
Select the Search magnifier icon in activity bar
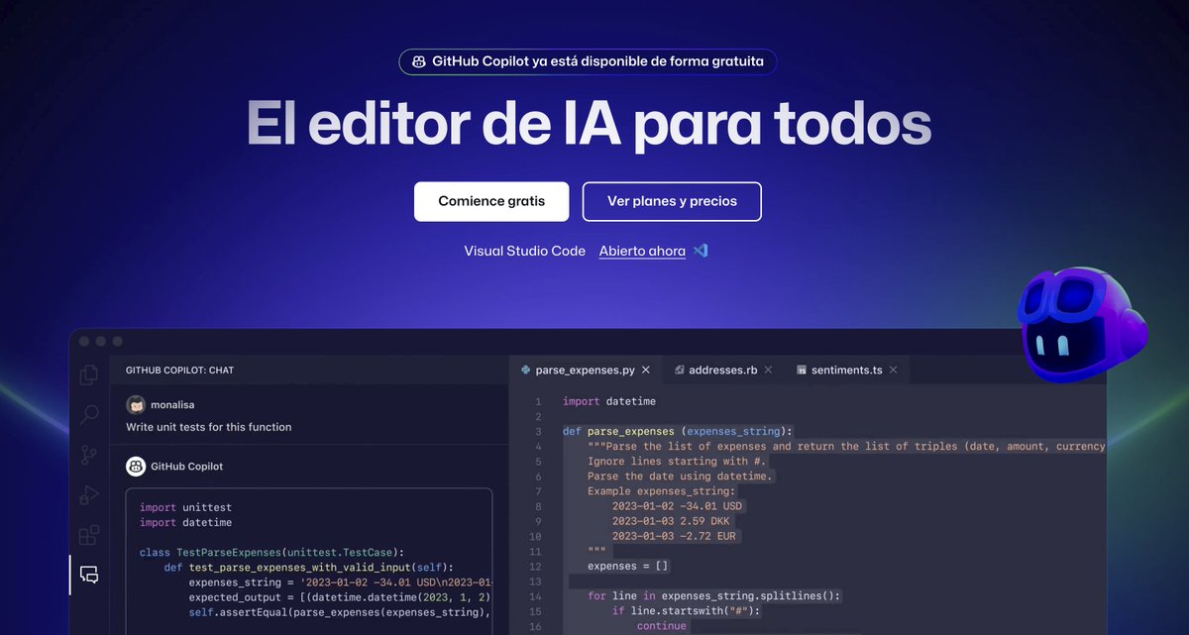pyautogui.click(x=89, y=414)
